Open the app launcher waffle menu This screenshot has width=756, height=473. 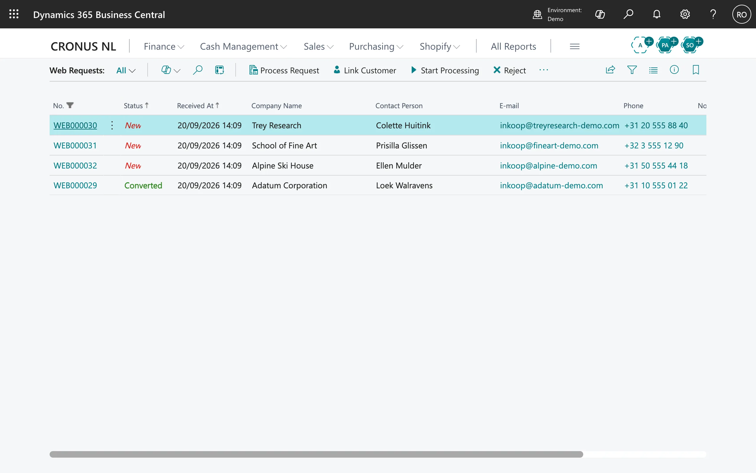click(14, 14)
